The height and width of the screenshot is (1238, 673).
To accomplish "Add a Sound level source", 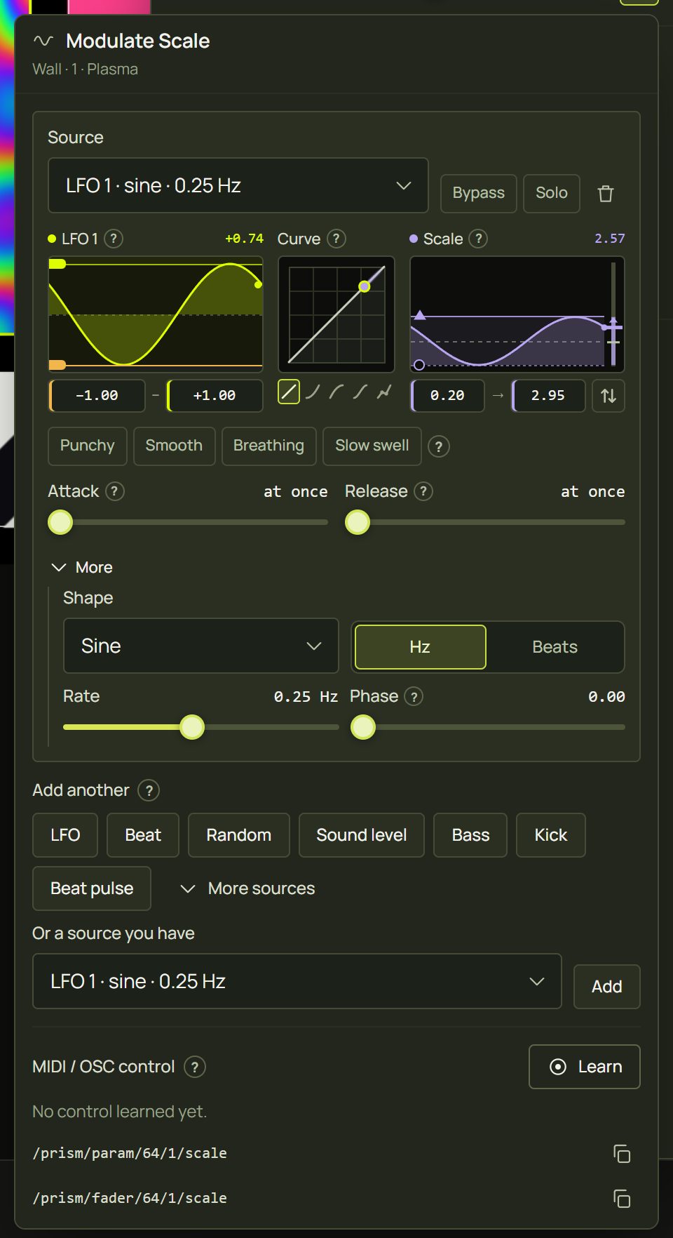I will (x=362, y=835).
